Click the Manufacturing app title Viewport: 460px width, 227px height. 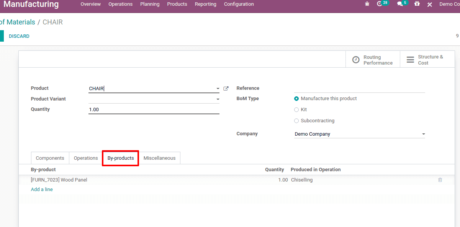(31, 4)
